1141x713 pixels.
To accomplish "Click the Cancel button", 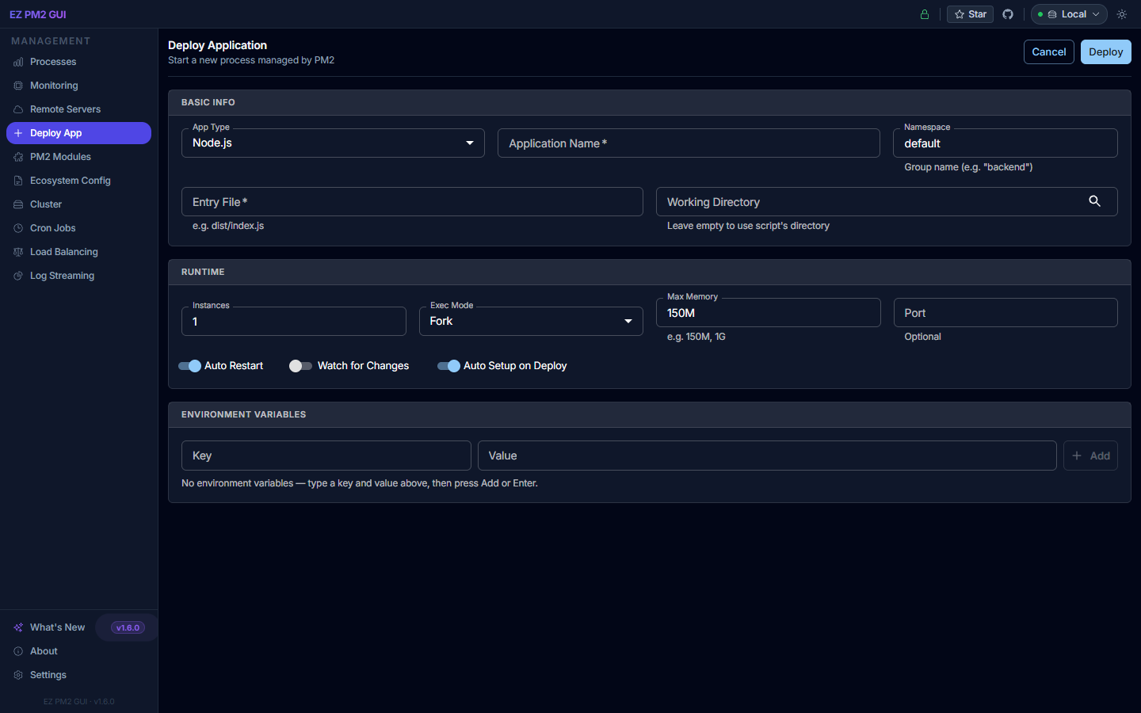I will click(x=1048, y=52).
